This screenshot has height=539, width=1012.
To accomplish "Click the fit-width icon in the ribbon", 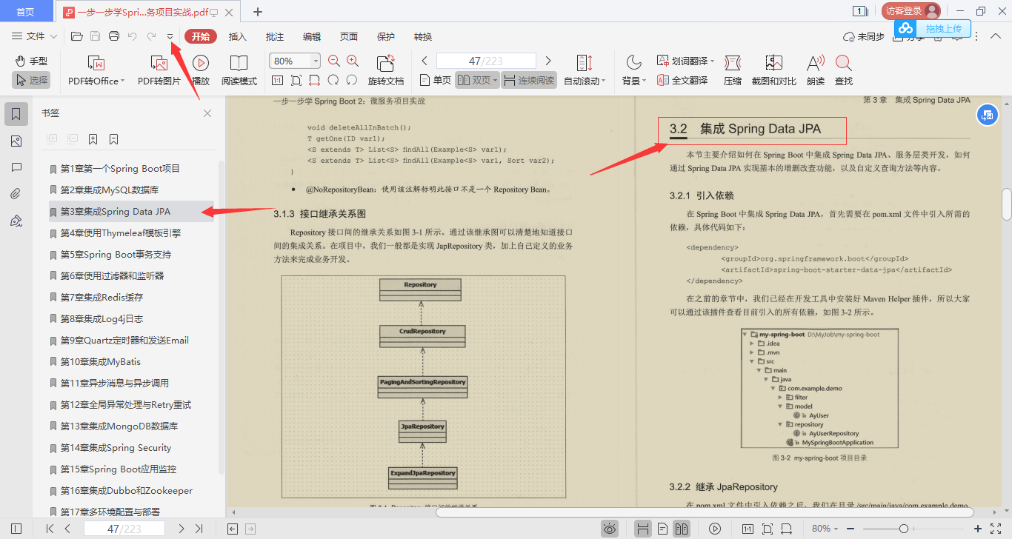I will (315, 80).
